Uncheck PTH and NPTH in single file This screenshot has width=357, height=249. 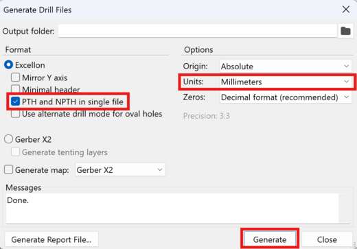point(15,102)
